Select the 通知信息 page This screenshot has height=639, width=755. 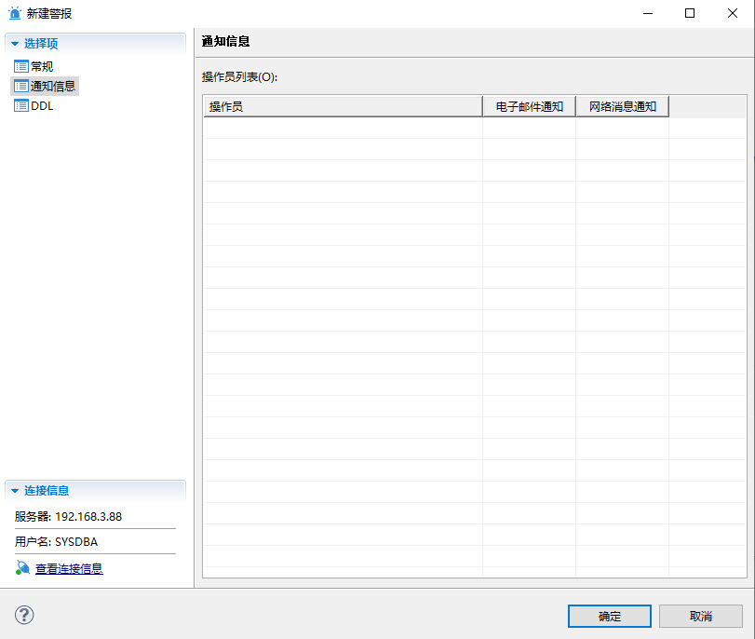pos(53,87)
